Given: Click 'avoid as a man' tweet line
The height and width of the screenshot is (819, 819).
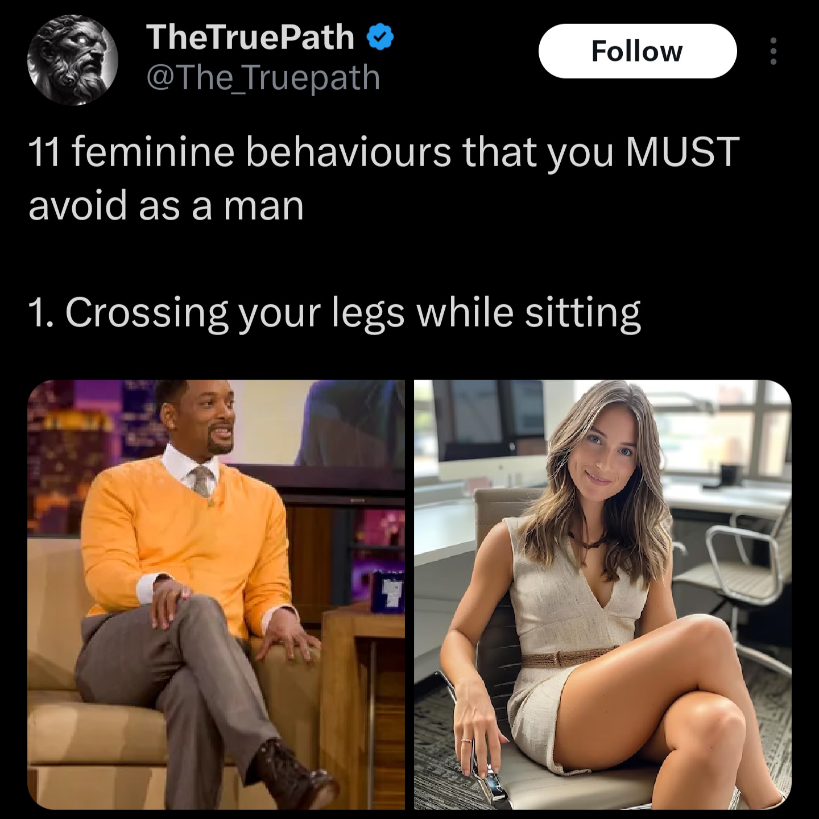Looking at the screenshot, I should pyautogui.click(x=166, y=206).
